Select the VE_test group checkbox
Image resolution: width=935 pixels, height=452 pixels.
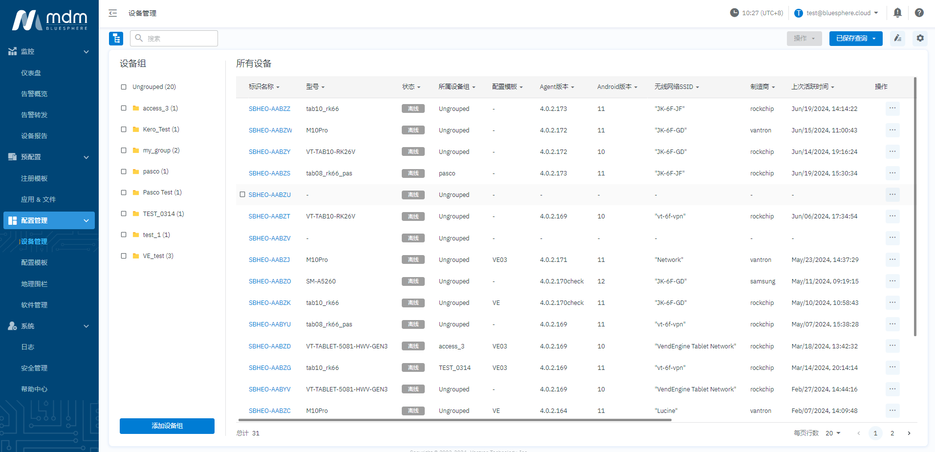[124, 256]
